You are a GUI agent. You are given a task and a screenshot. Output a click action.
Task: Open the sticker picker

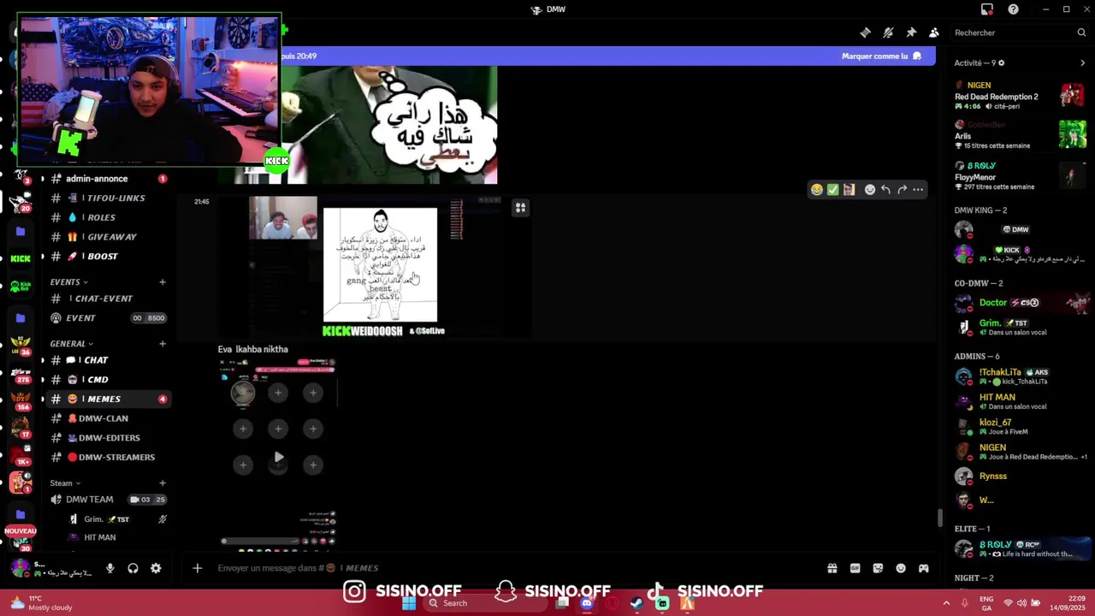coord(878,568)
